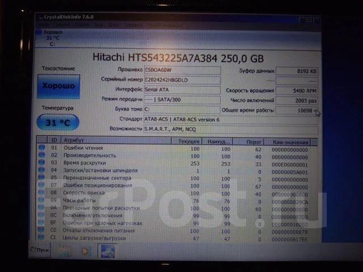Select the Ошибки позиционирования attribute name
363x272 pixels.
[x=98, y=185]
